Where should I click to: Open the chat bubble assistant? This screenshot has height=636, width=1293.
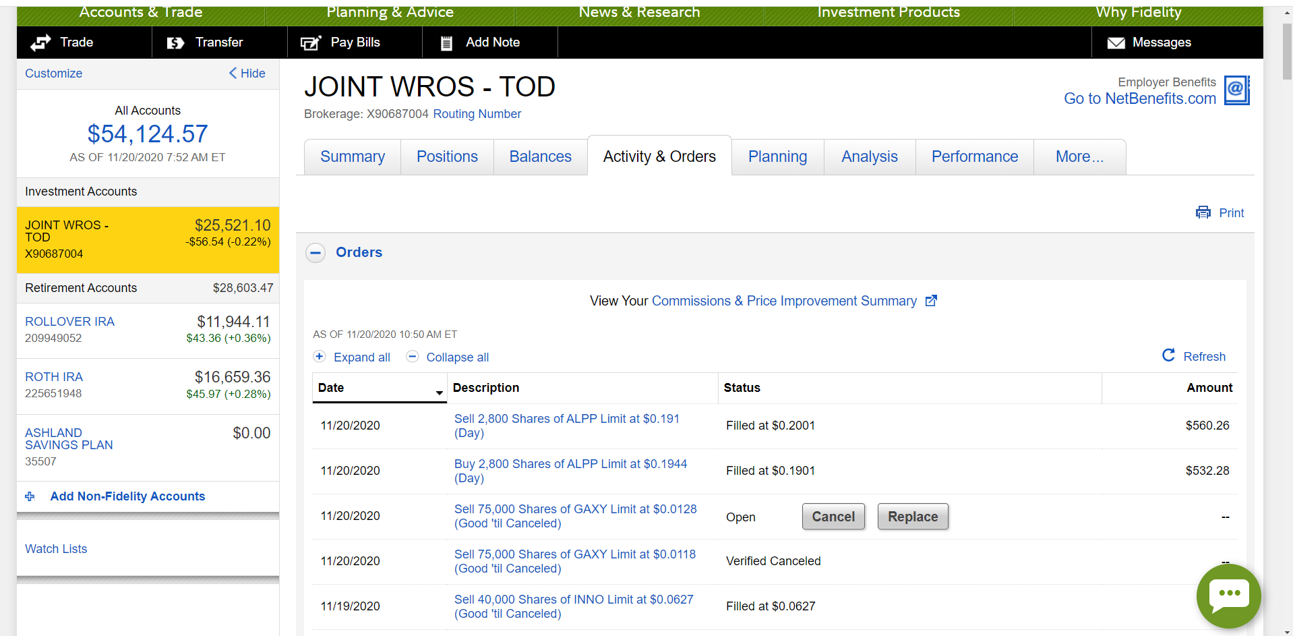[x=1229, y=596]
